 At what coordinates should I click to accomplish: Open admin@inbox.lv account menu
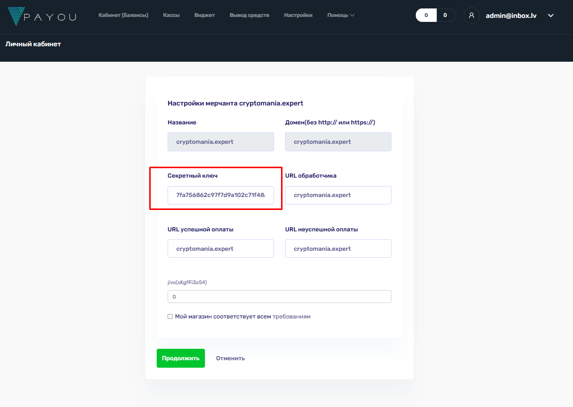pyautogui.click(x=511, y=15)
